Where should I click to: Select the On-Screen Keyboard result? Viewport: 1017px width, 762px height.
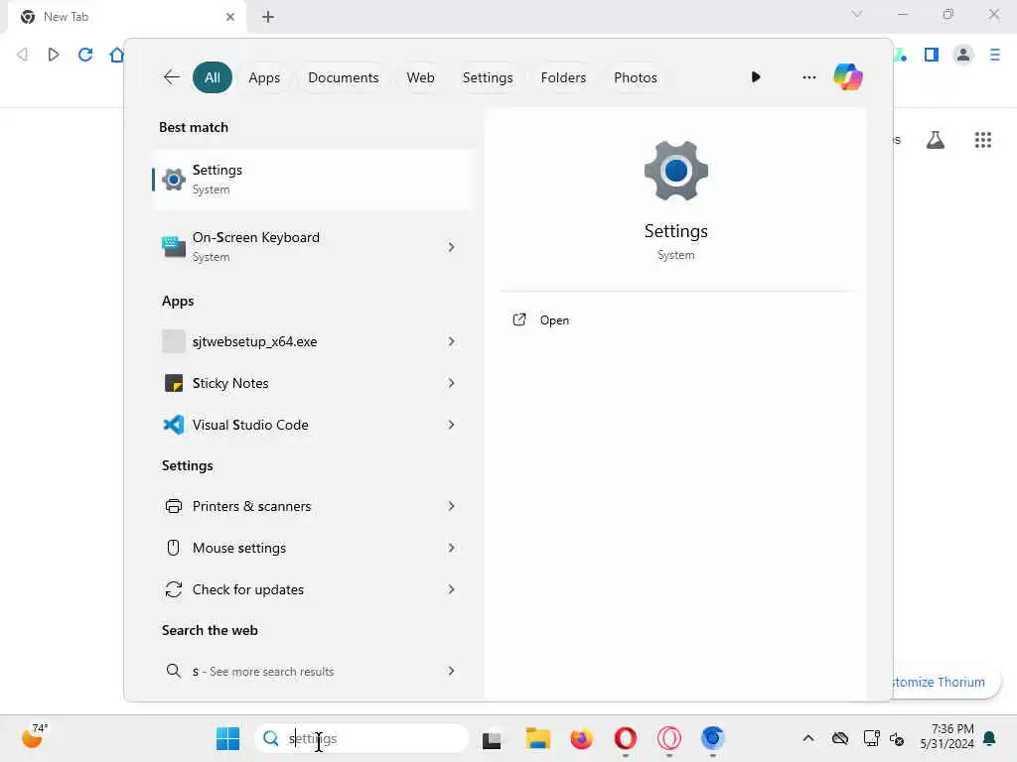(311, 247)
